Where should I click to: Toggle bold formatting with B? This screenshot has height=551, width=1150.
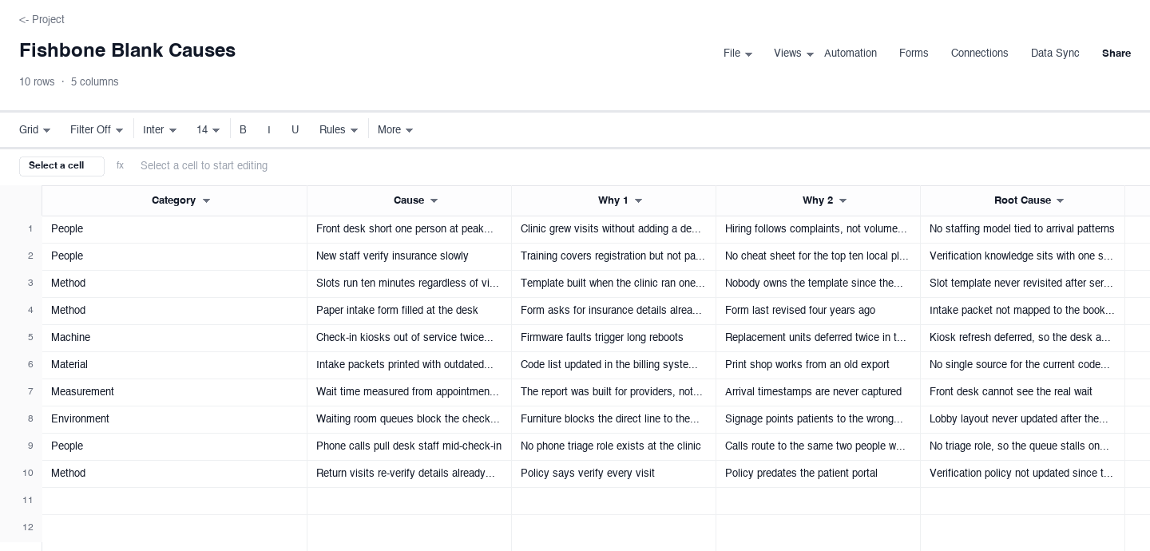(x=244, y=129)
